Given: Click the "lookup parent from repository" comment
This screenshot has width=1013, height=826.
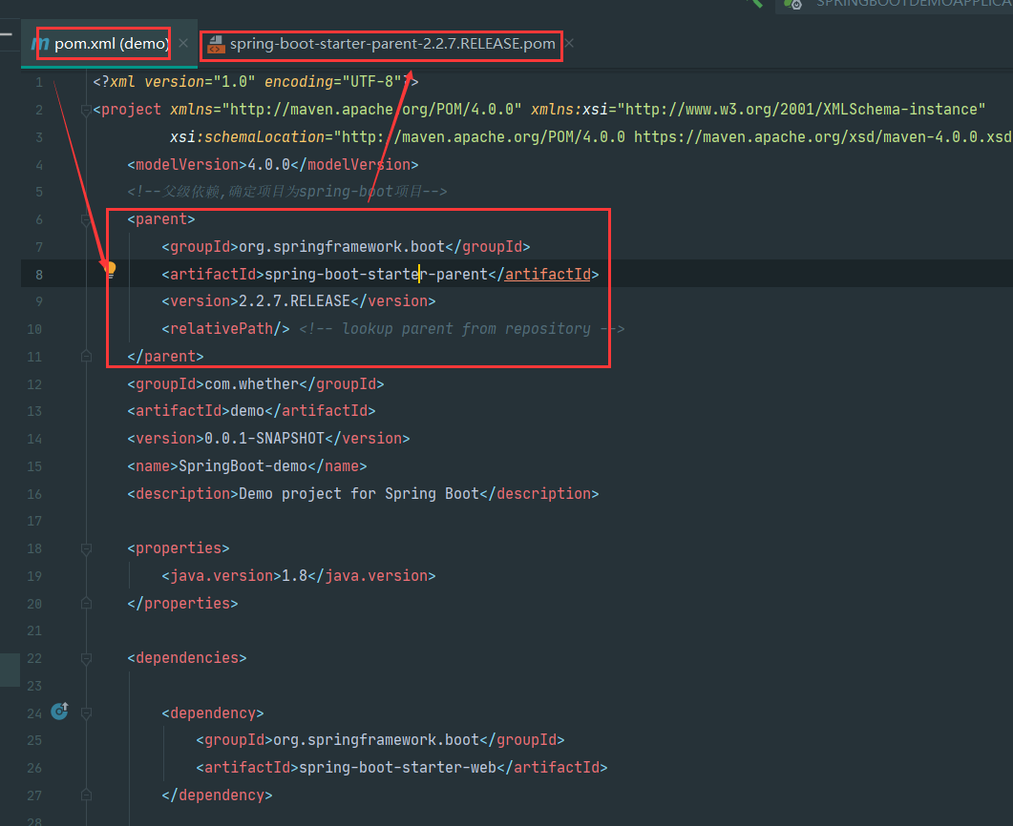Looking at the screenshot, I should (x=462, y=329).
